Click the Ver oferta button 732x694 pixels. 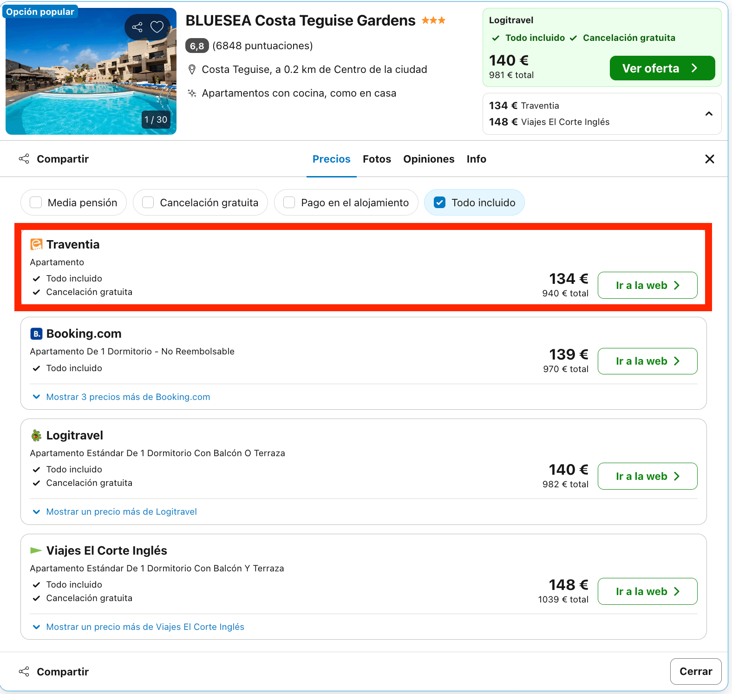tap(662, 68)
